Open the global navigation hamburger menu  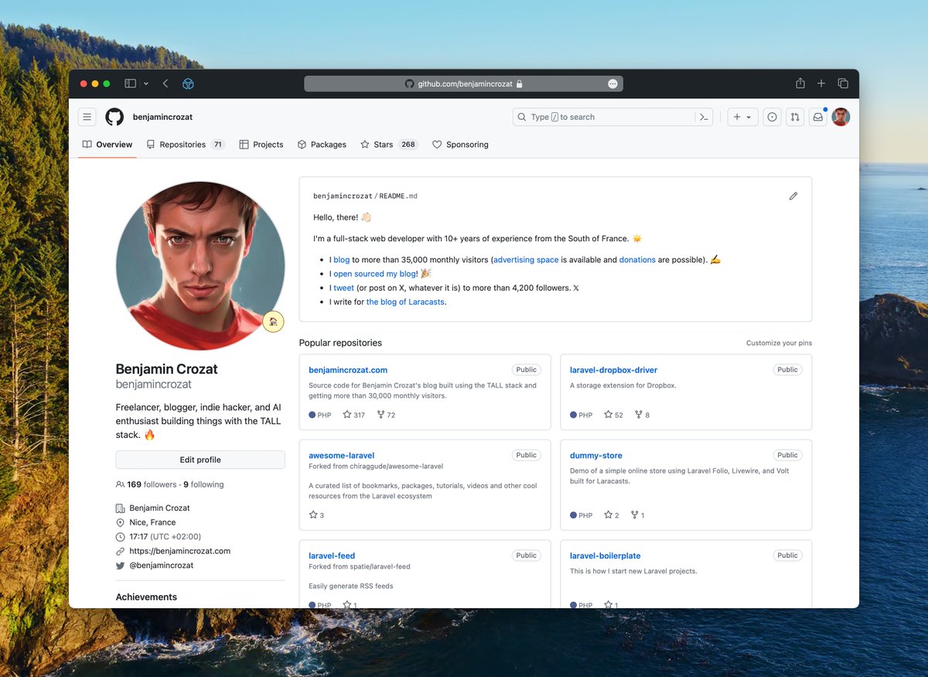pyautogui.click(x=87, y=116)
